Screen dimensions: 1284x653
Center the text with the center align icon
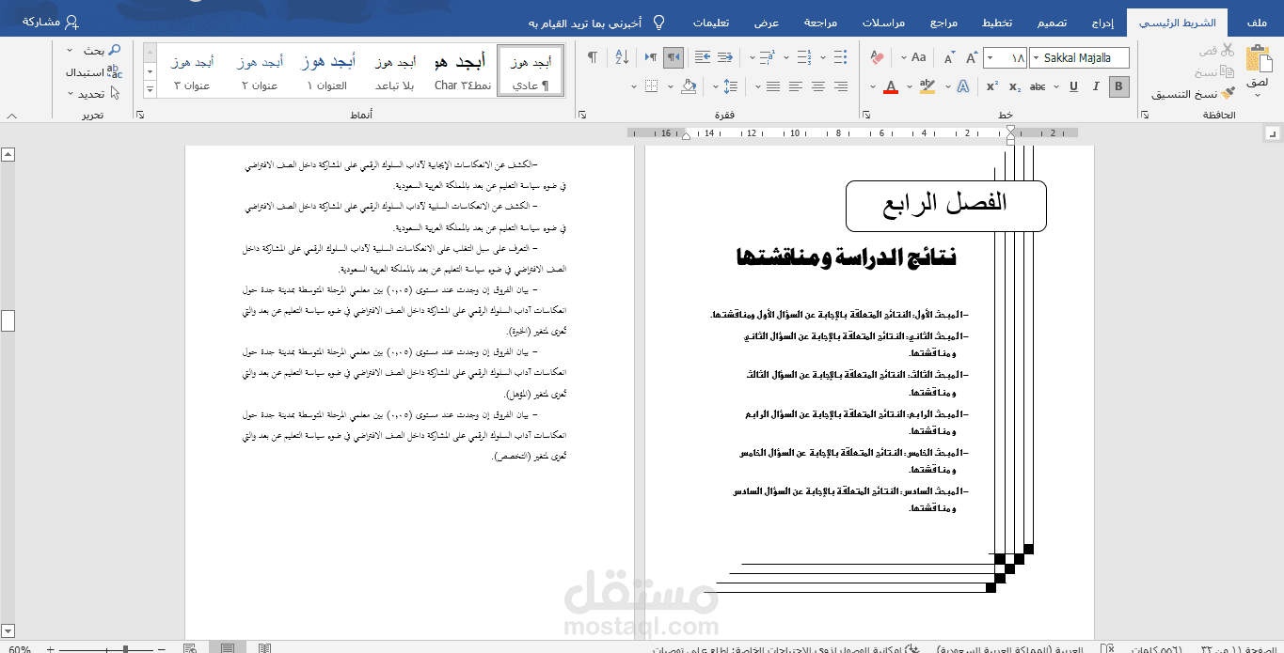pos(817,86)
